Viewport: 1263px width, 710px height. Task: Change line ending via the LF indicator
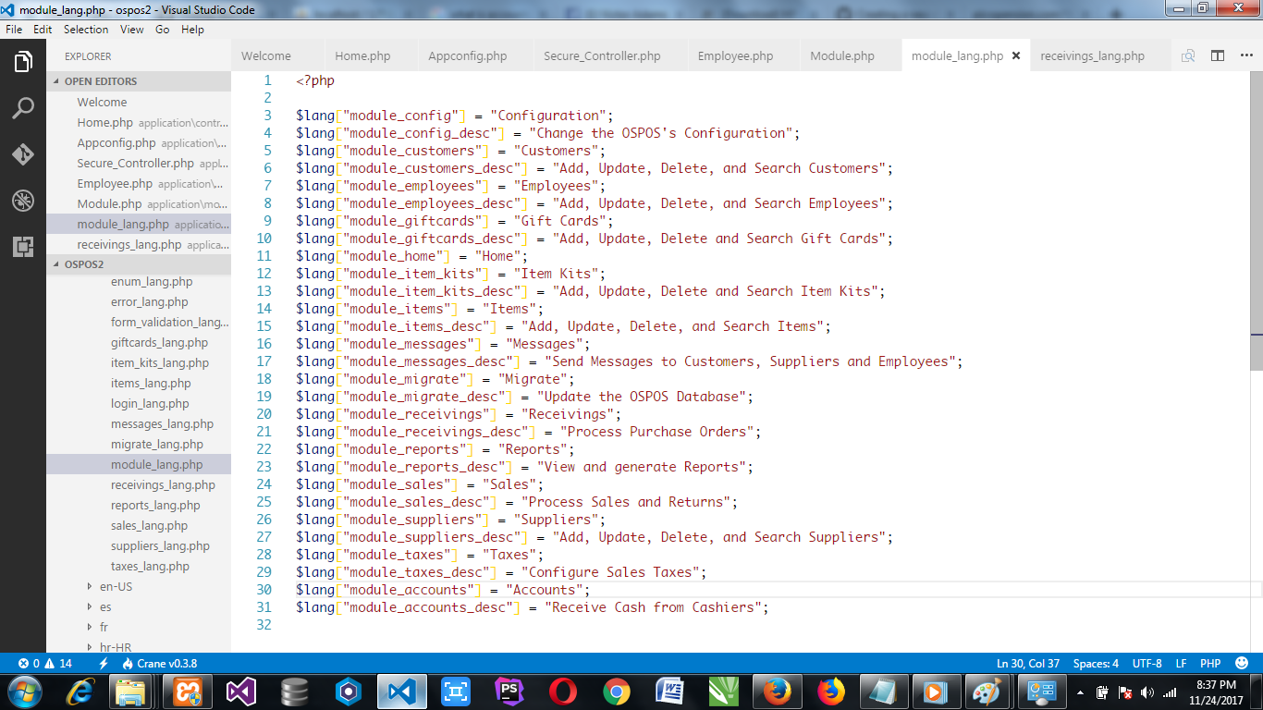[x=1181, y=663]
